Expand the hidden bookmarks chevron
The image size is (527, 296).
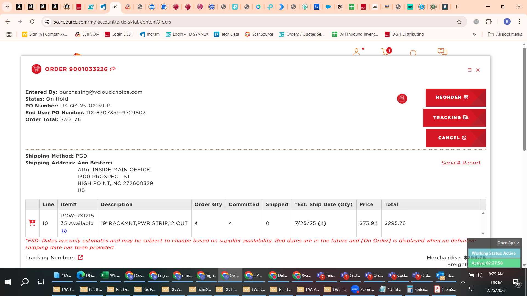coord(474,34)
